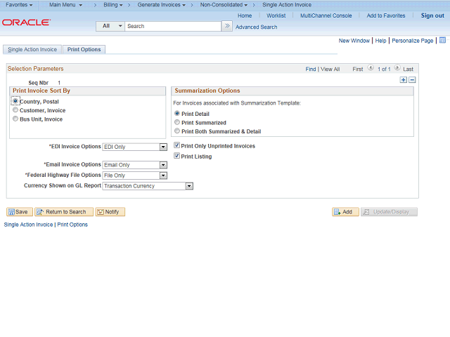The width and height of the screenshot is (450, 337).
Task: Click the Return to Search button
Action: click(64, 212)
